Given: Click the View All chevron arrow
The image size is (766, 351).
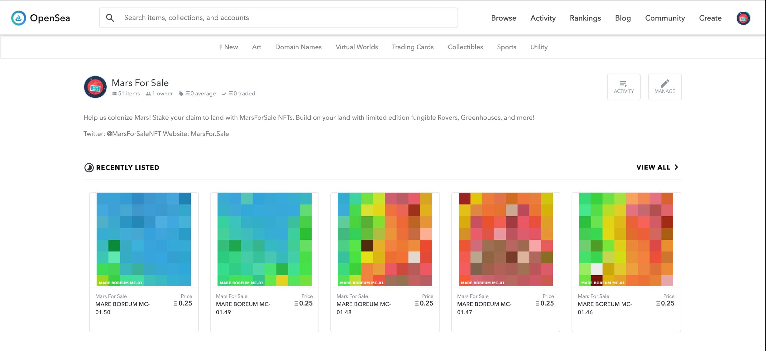Looking at the screenshot, I should [x=676, y=167].
